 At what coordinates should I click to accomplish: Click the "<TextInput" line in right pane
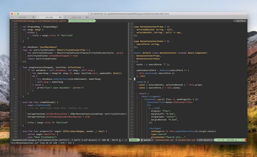click(x=155, y=128)
